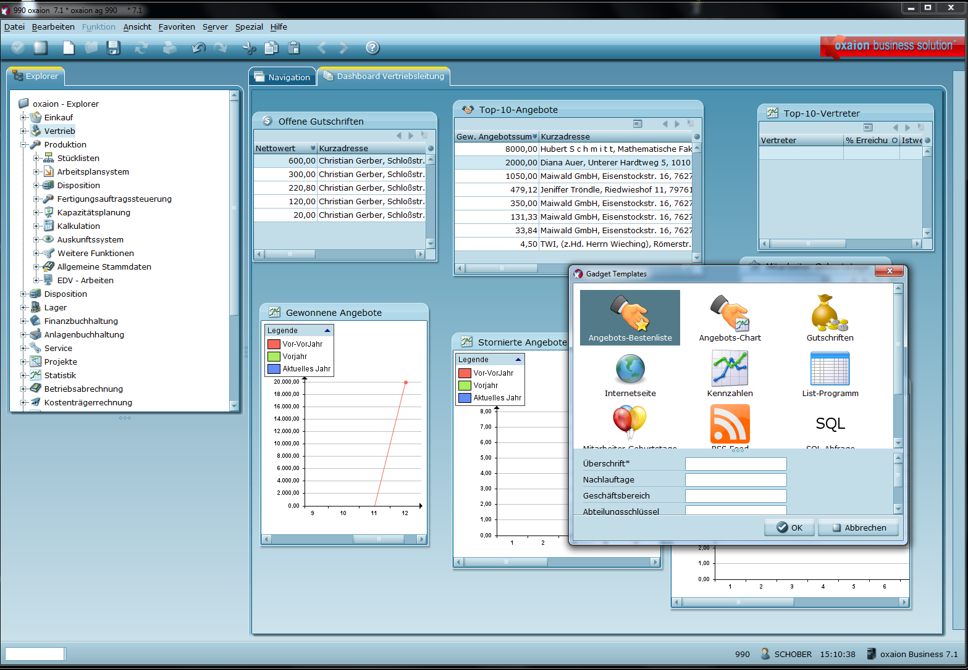Image resolution: width=968 pixels, height=670 pixels.
Task: Pick the Kennzahlen chart template
Action: tap(730, 374)
